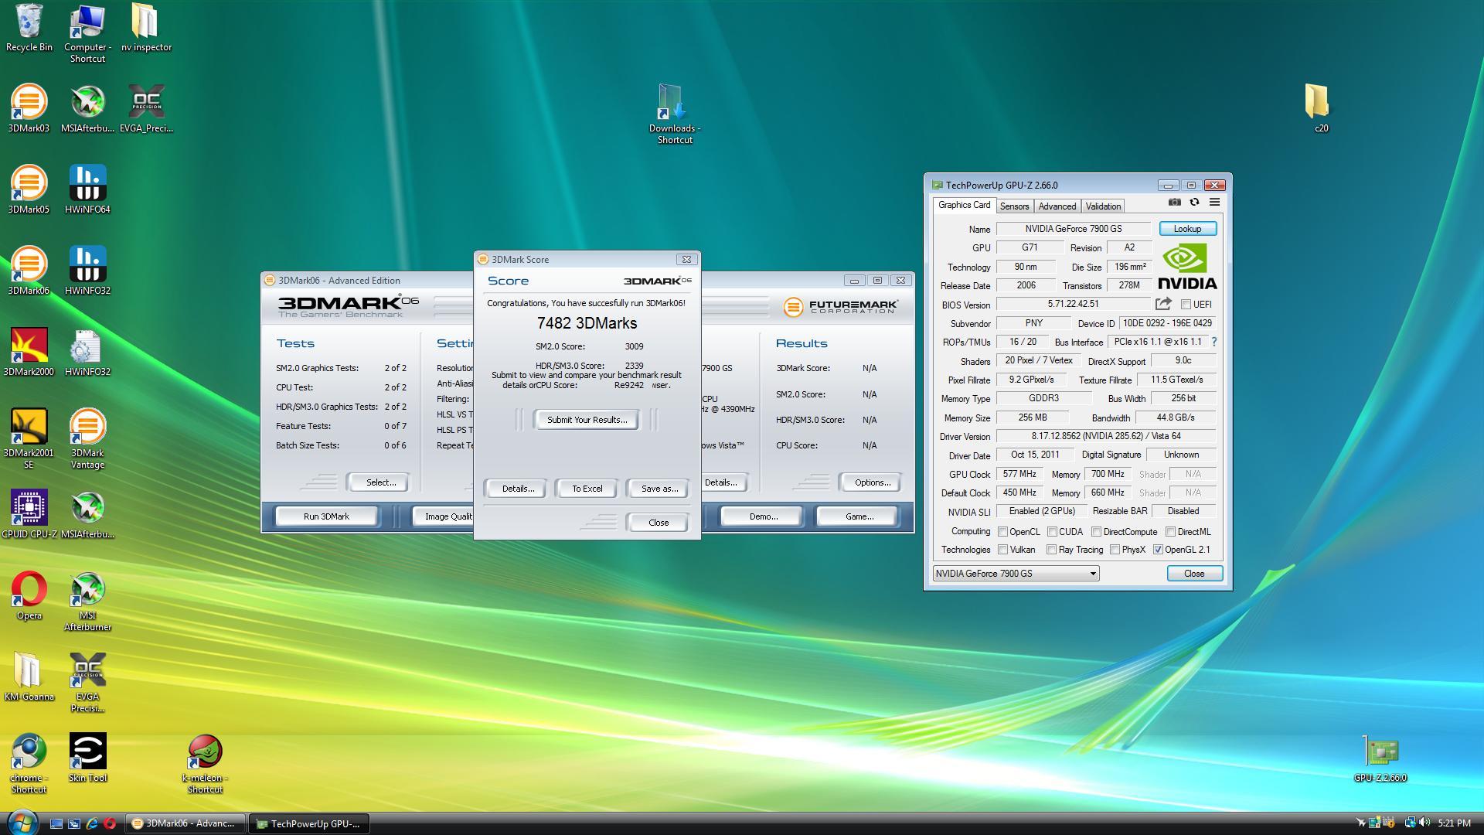
Task: Toggle the OpenGL 2.1 checkbox
Action: 1158,550
